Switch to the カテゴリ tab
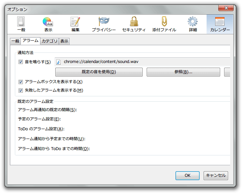Viewport: 242px width, 193px height. 50,41
